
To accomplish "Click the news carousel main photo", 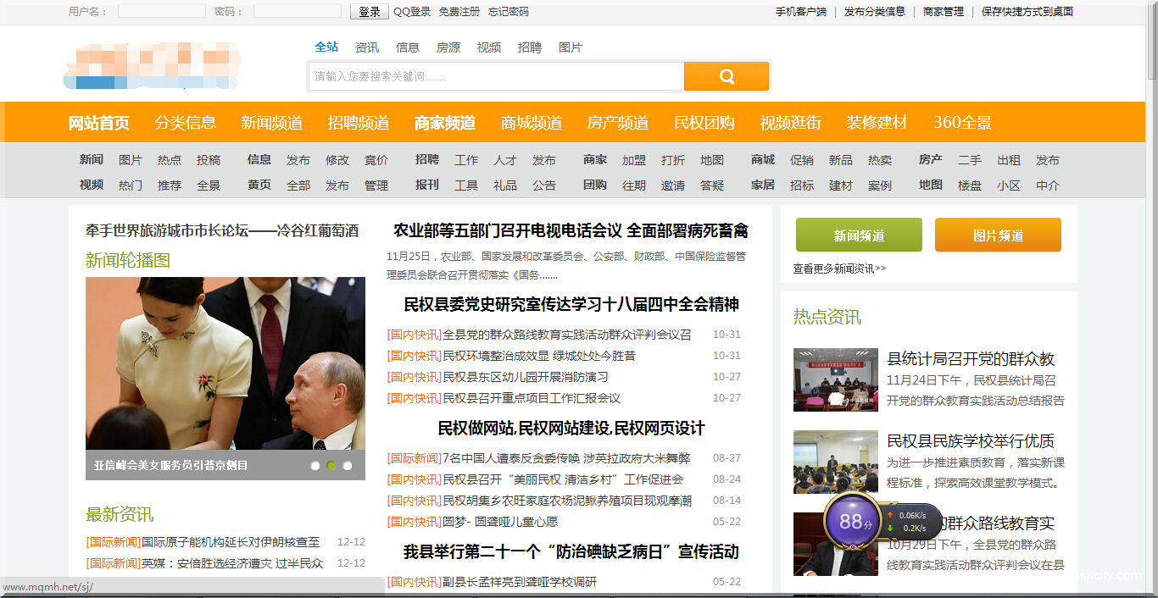I will (x=225, y=363).
